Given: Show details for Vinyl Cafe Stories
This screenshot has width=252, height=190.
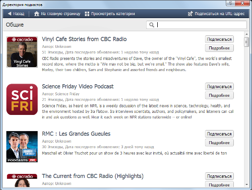Looking at the screenshot, I should tap(219, 48).
